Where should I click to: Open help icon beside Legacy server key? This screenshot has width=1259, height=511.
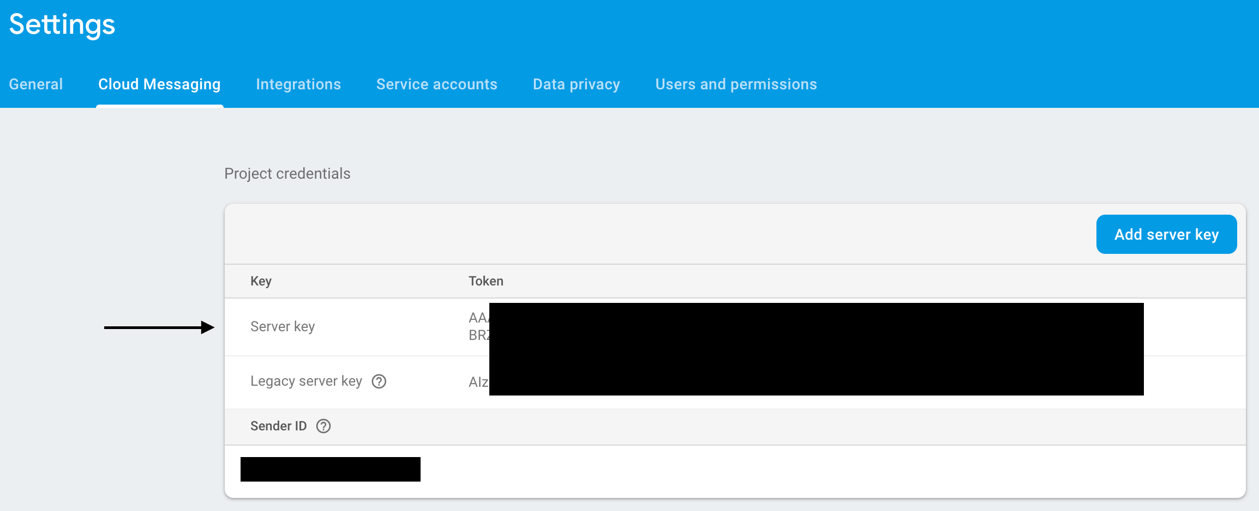(379, 381)
